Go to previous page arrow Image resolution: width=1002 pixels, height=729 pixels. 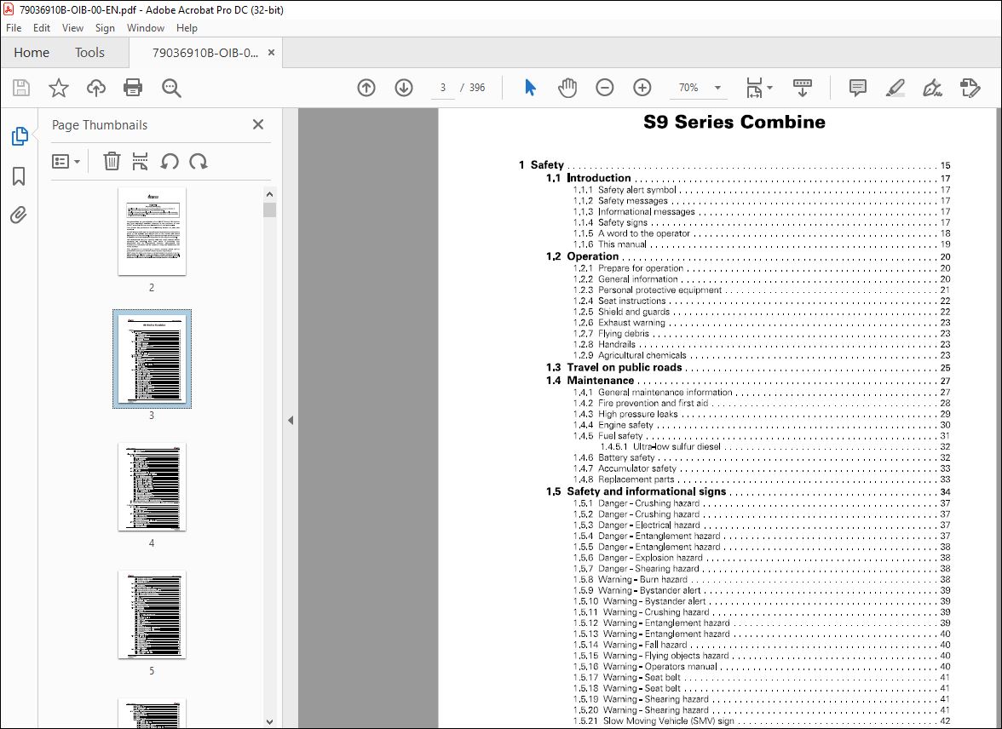click(366, 88)
